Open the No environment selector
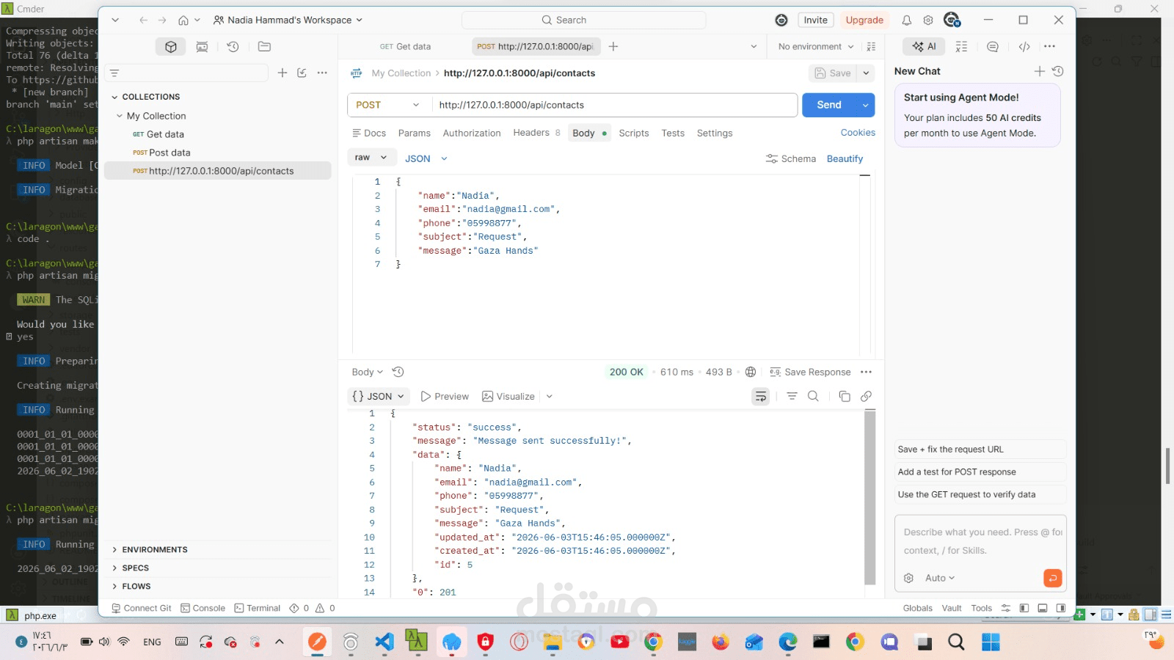 (x=815, y=46)
